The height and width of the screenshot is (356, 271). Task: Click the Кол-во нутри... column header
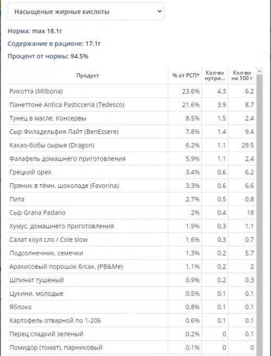[x=215, y=75]
